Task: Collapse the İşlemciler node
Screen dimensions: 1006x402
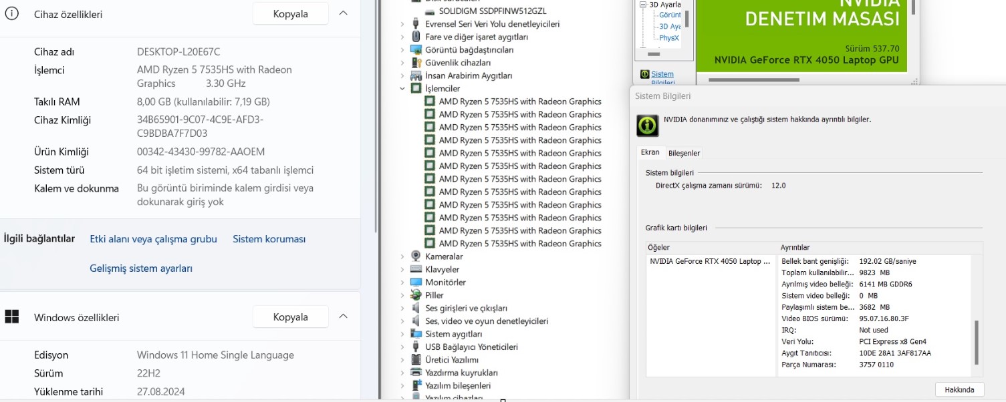Action: [402, 88]
